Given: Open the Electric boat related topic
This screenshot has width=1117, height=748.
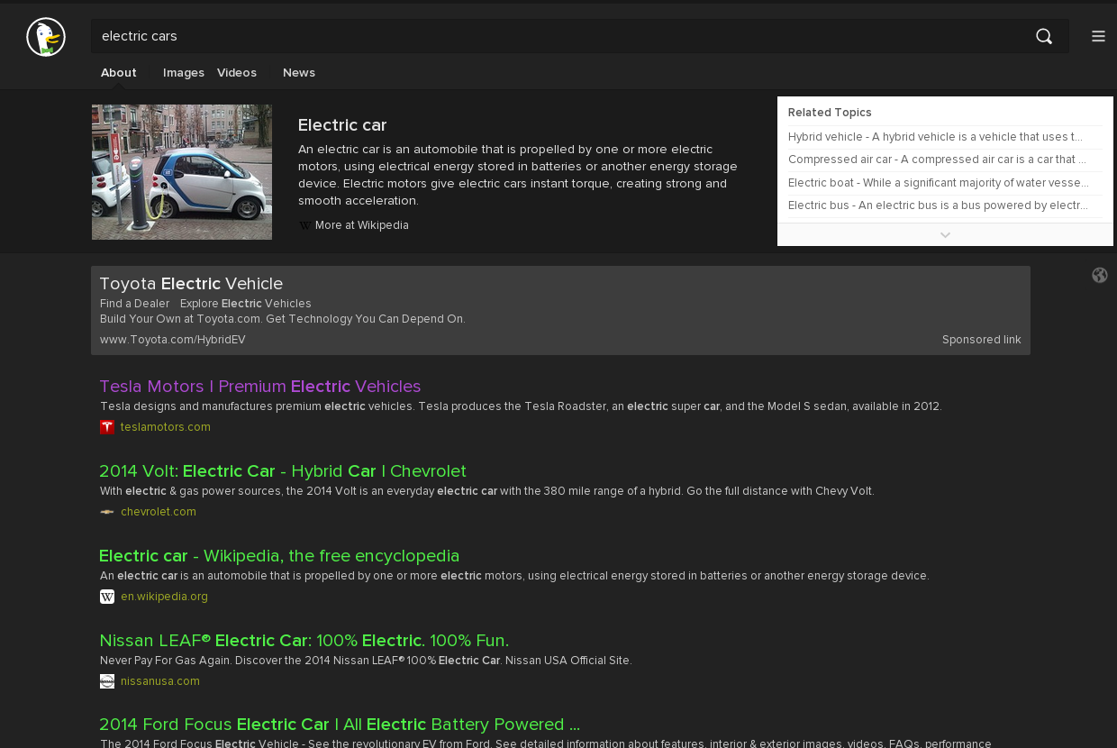Looking at the screenshot, I should [939, 183].
